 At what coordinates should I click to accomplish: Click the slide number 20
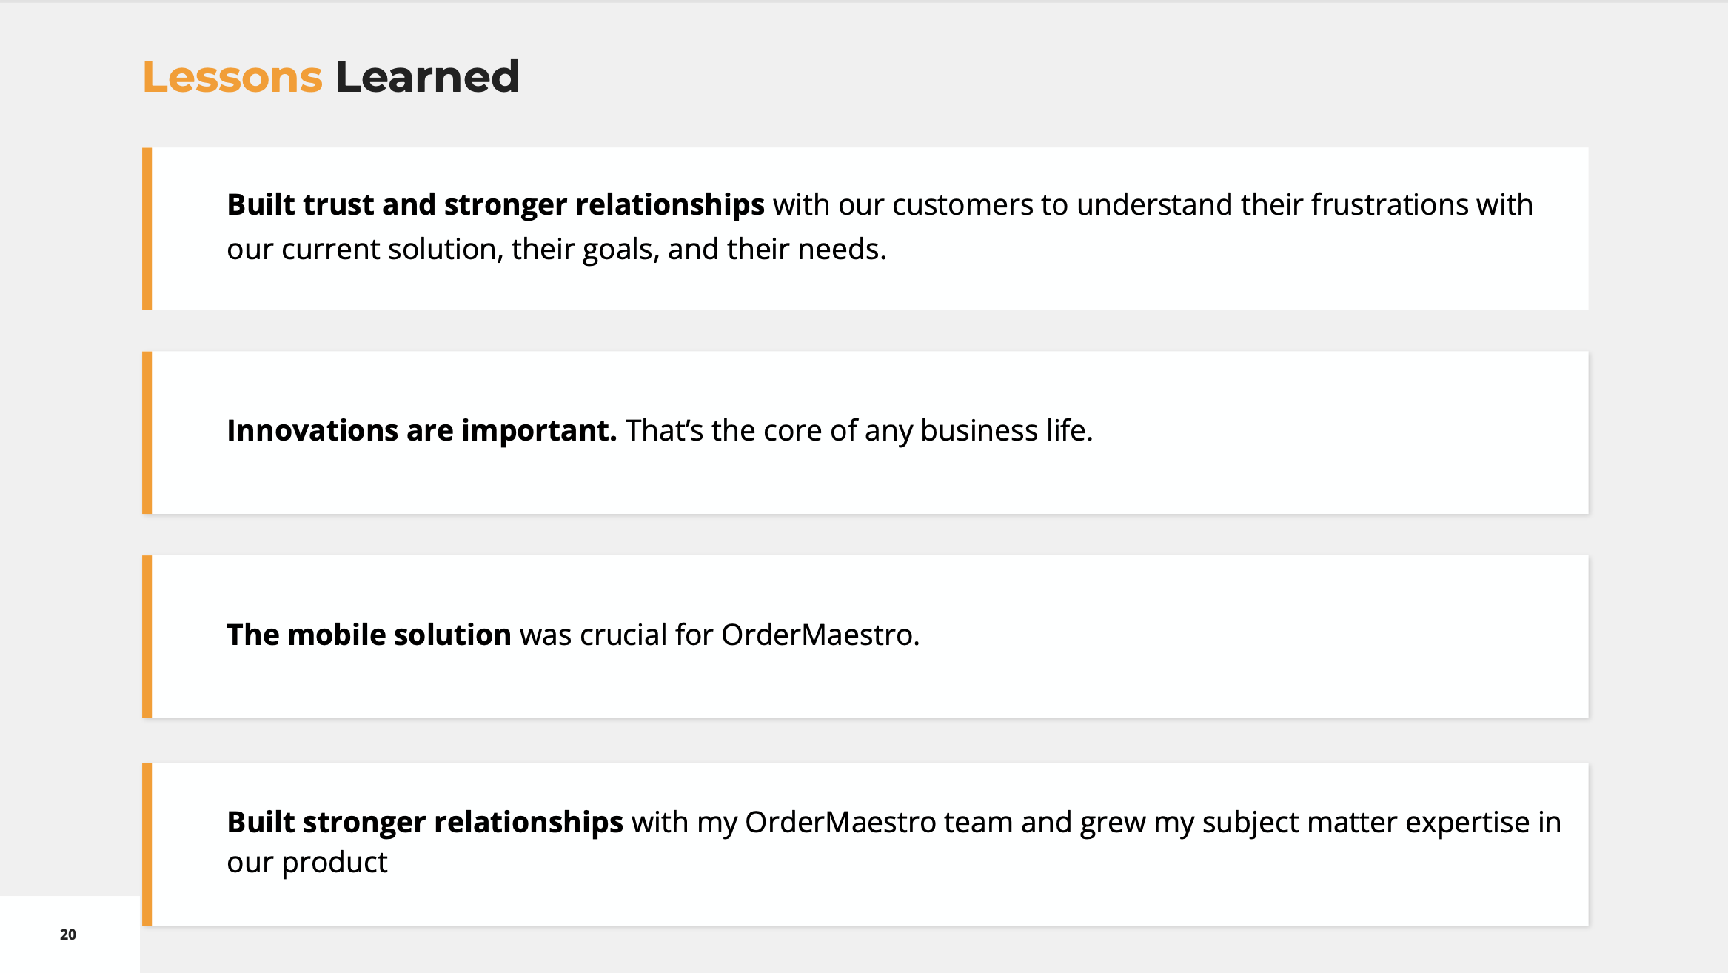tap(68, 934)
